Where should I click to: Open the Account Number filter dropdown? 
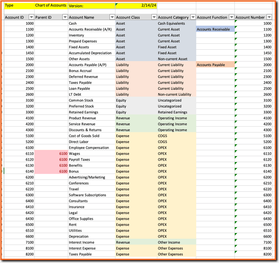point(269,17)
